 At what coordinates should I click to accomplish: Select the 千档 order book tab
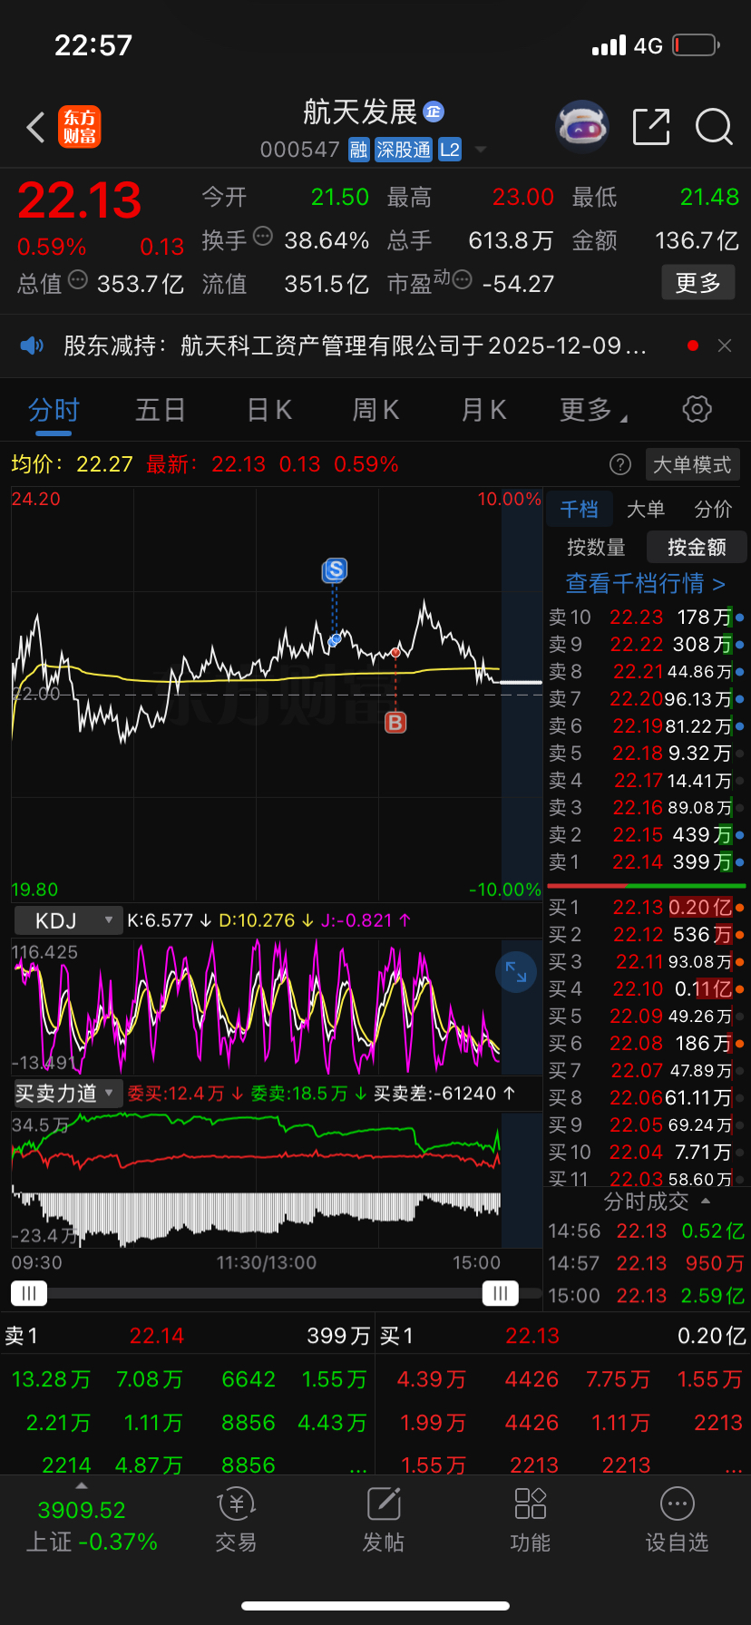[x=579, y=509]
